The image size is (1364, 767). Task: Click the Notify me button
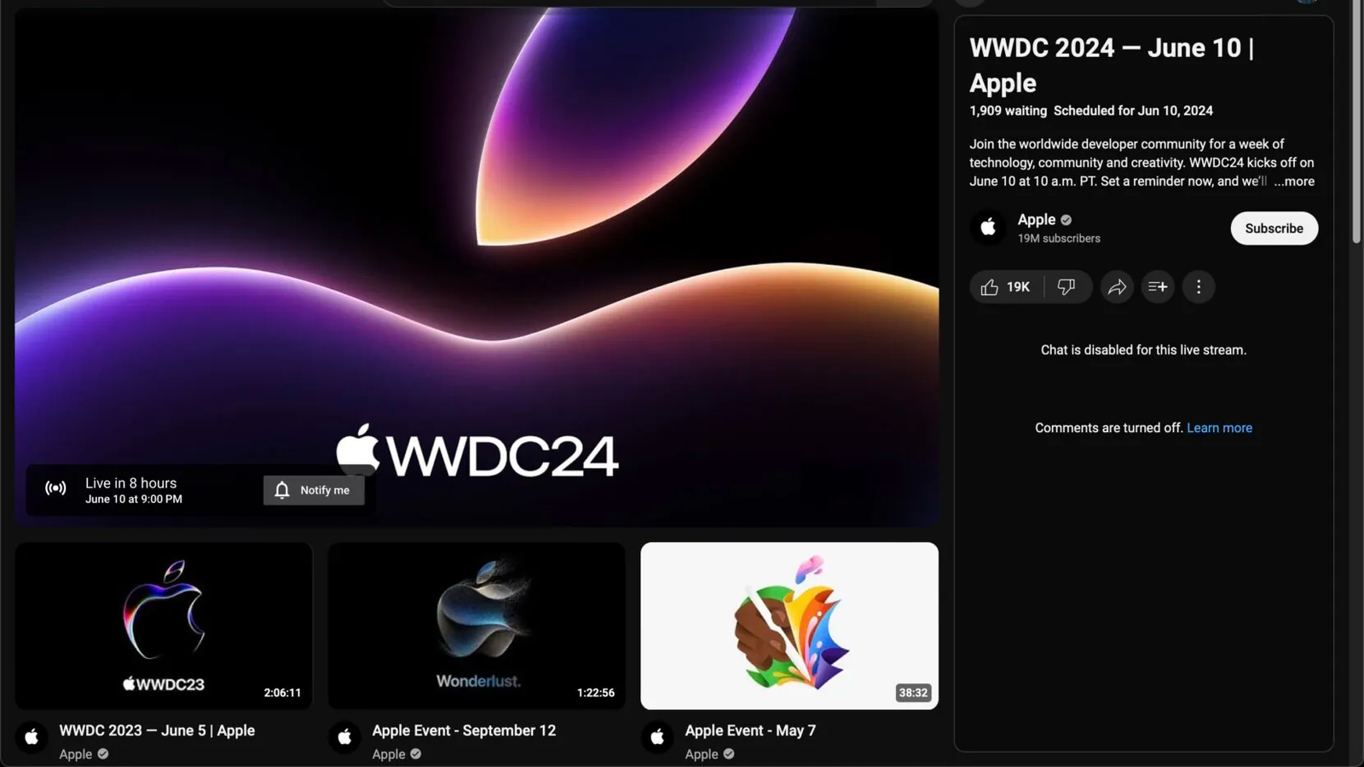click(x=314, y=490)
